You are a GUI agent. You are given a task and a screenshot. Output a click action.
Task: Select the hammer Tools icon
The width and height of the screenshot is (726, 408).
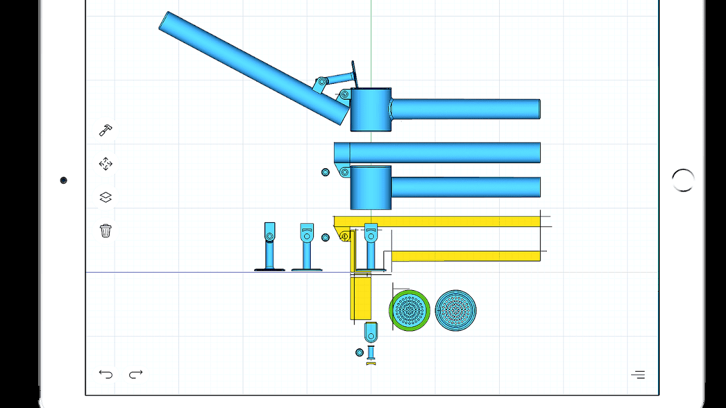105,130
